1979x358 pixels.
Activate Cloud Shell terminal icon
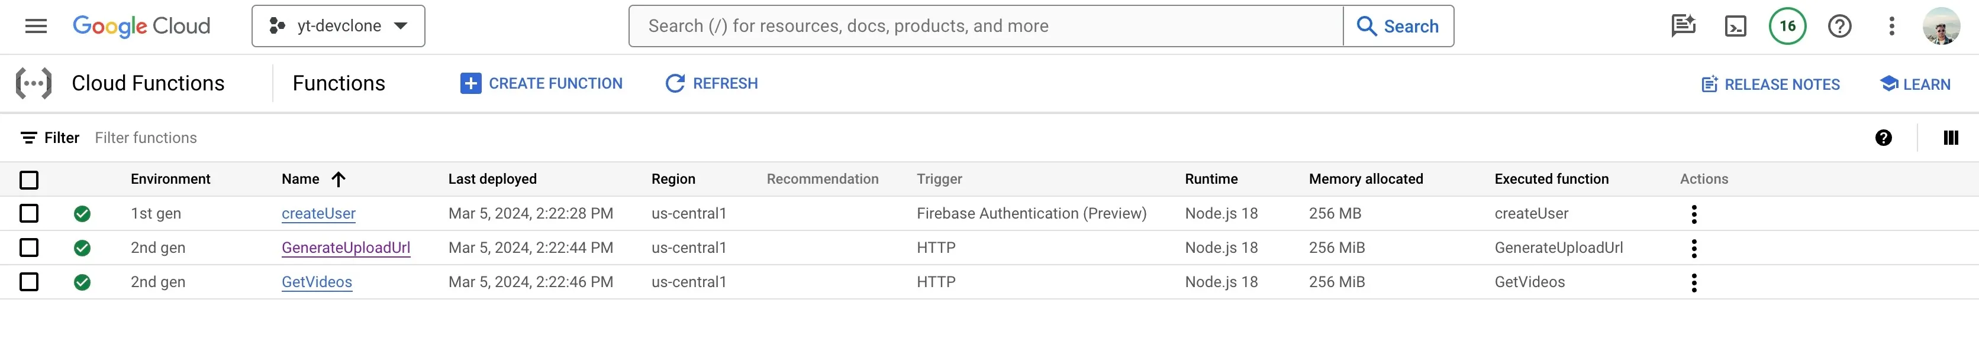click(1735, 26)
